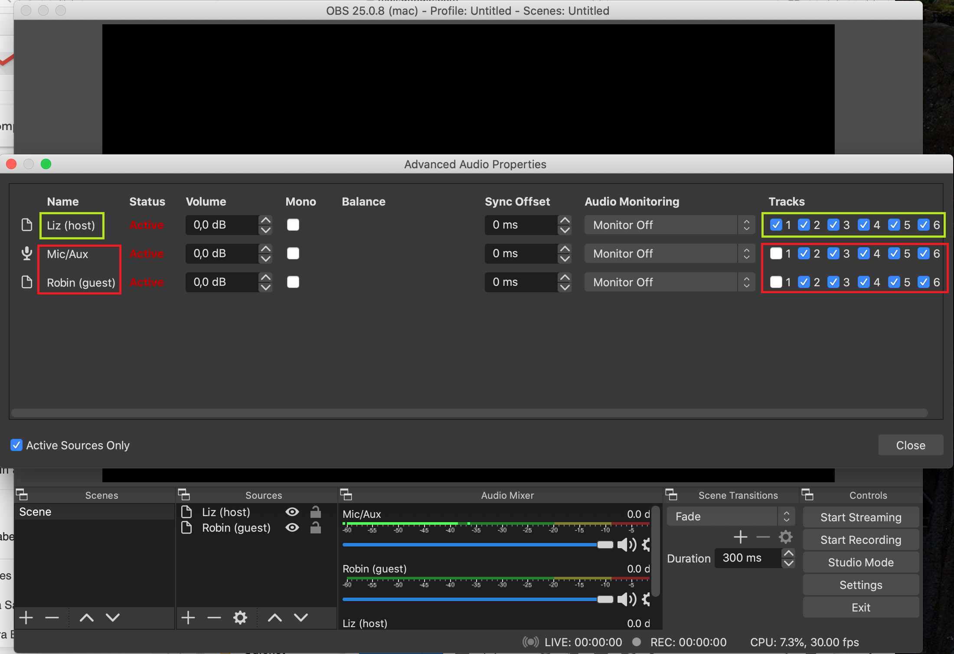Enable track 1 for Mic/Aux
The height and width of the screenshot is (654, 954).
[776, 254]
